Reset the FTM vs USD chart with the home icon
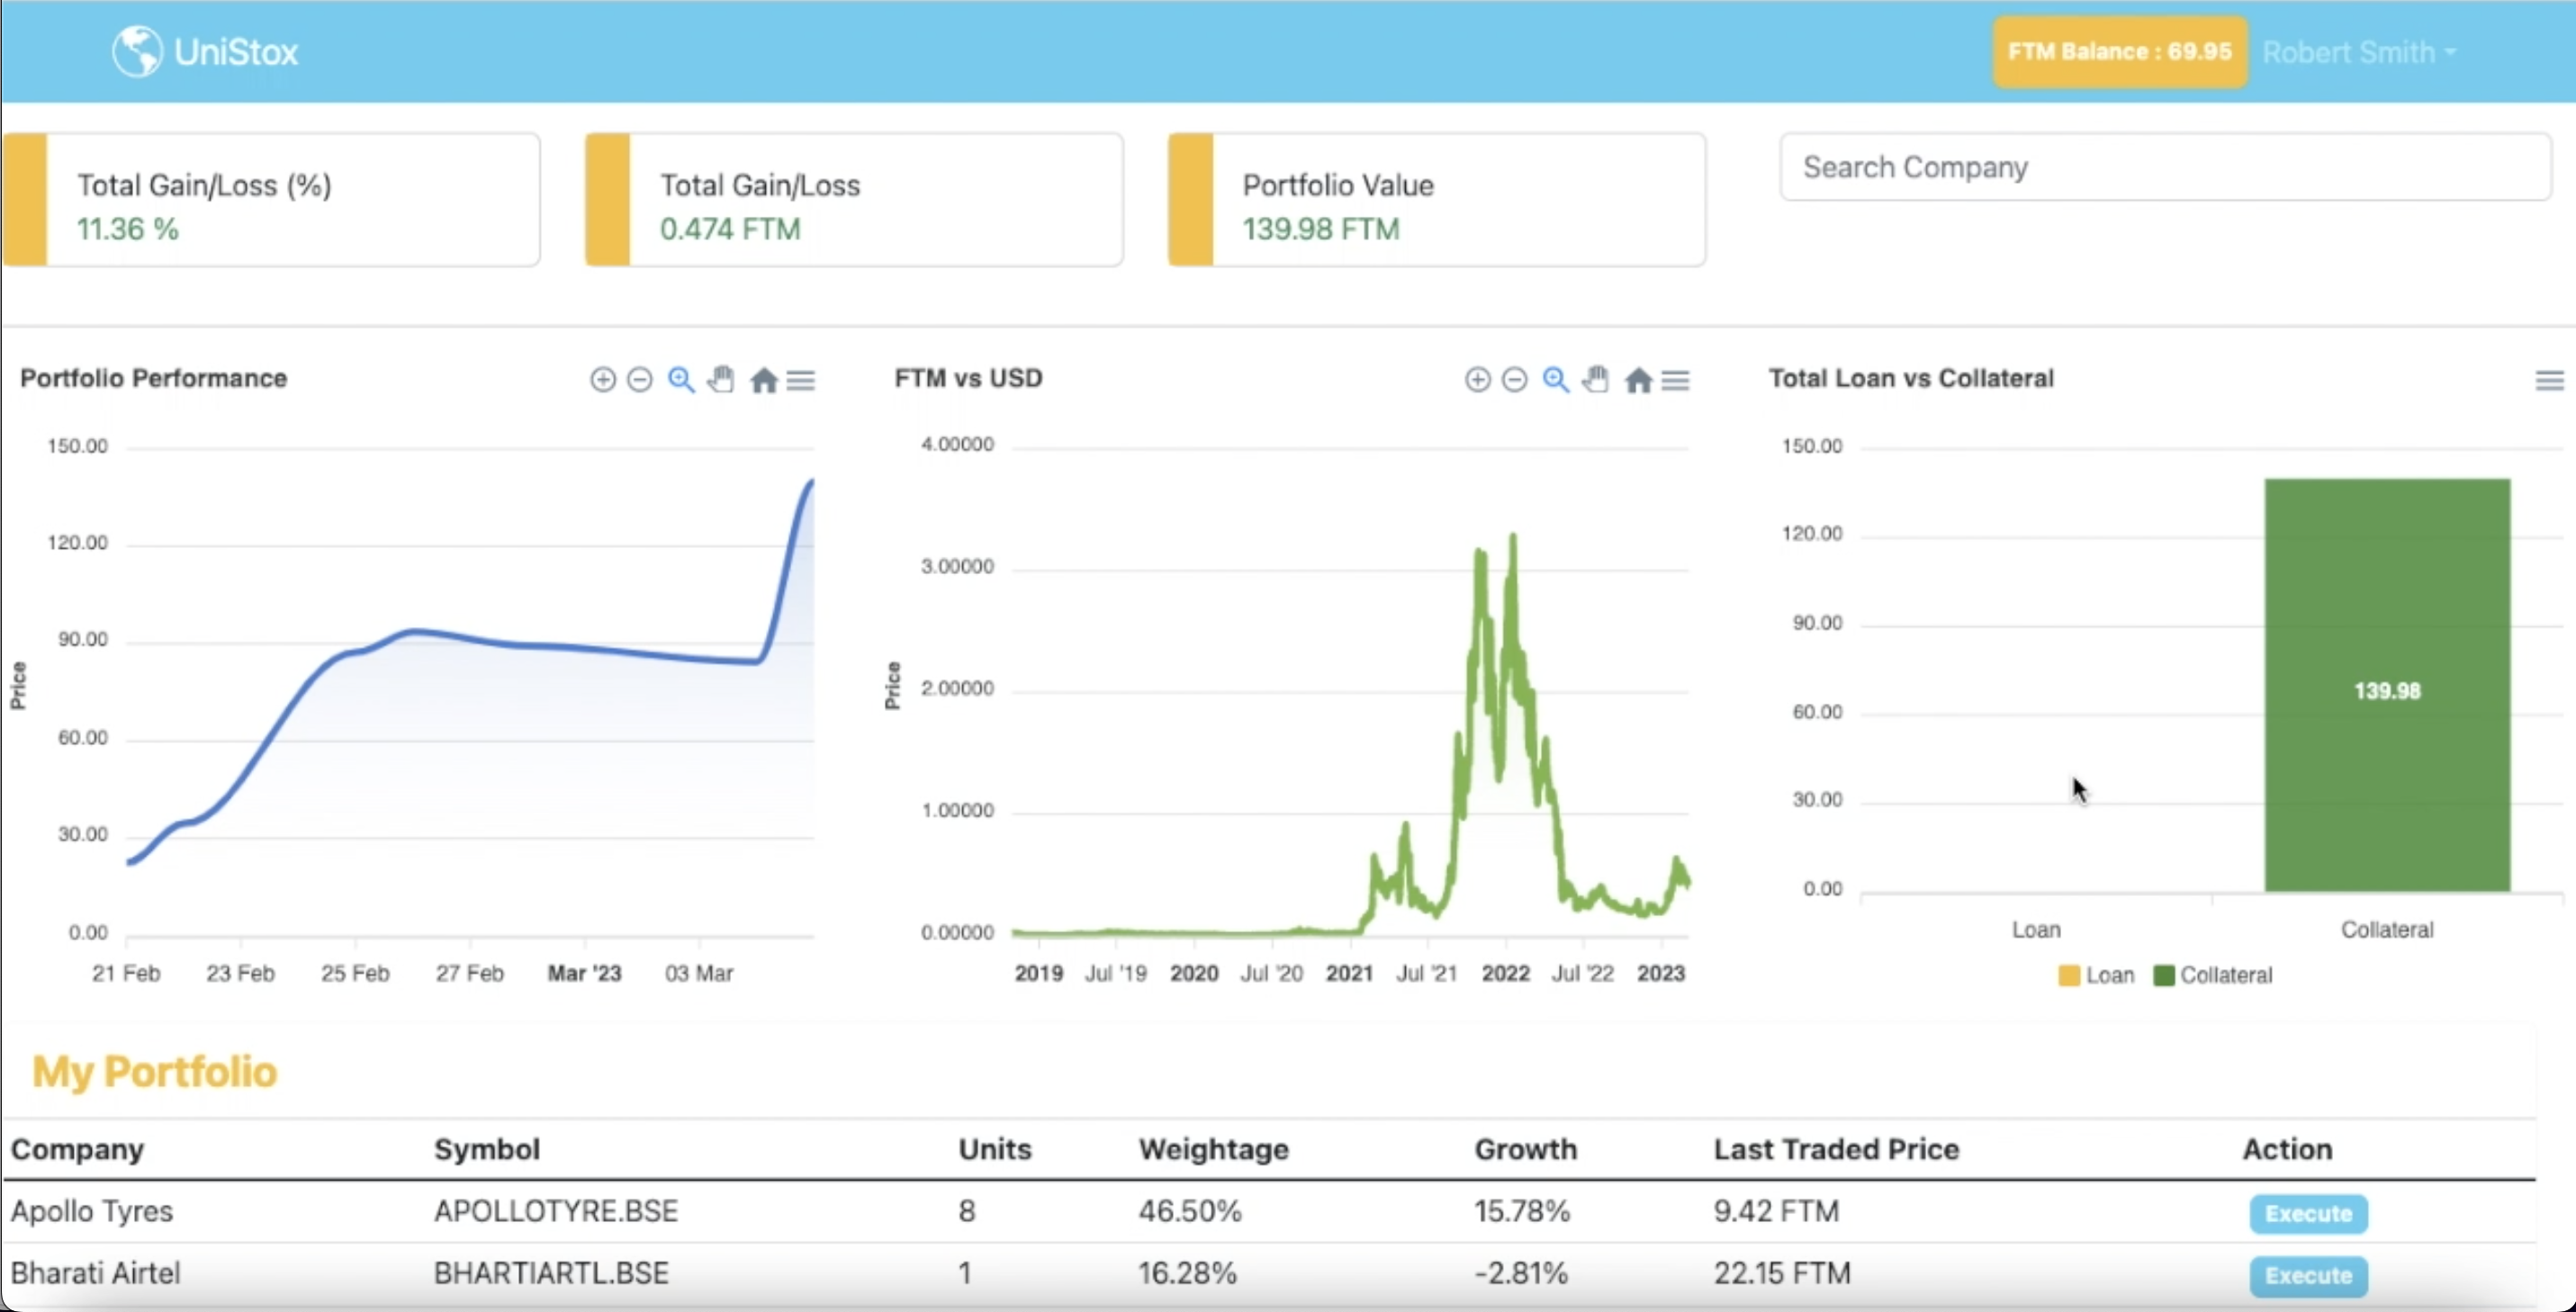Screen dimensions: 2576x1312 pyautogui.click(x=1638, y=380)
